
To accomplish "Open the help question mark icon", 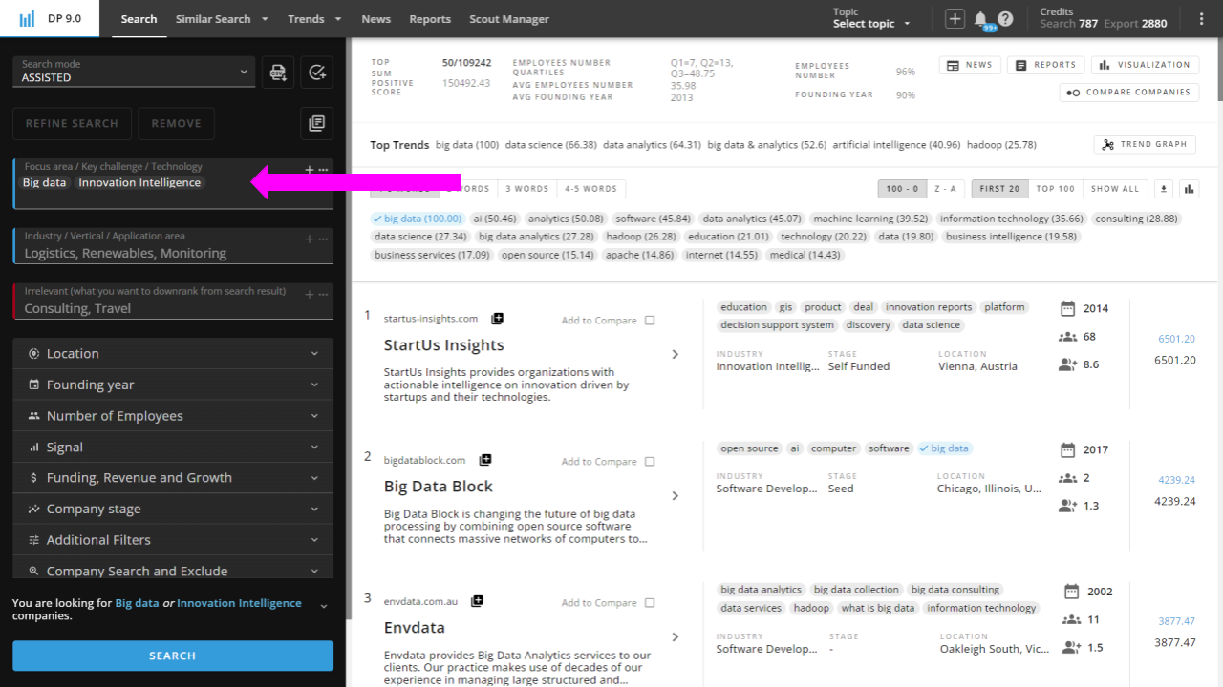I will pyautogui.click(x=1005, y=19).
